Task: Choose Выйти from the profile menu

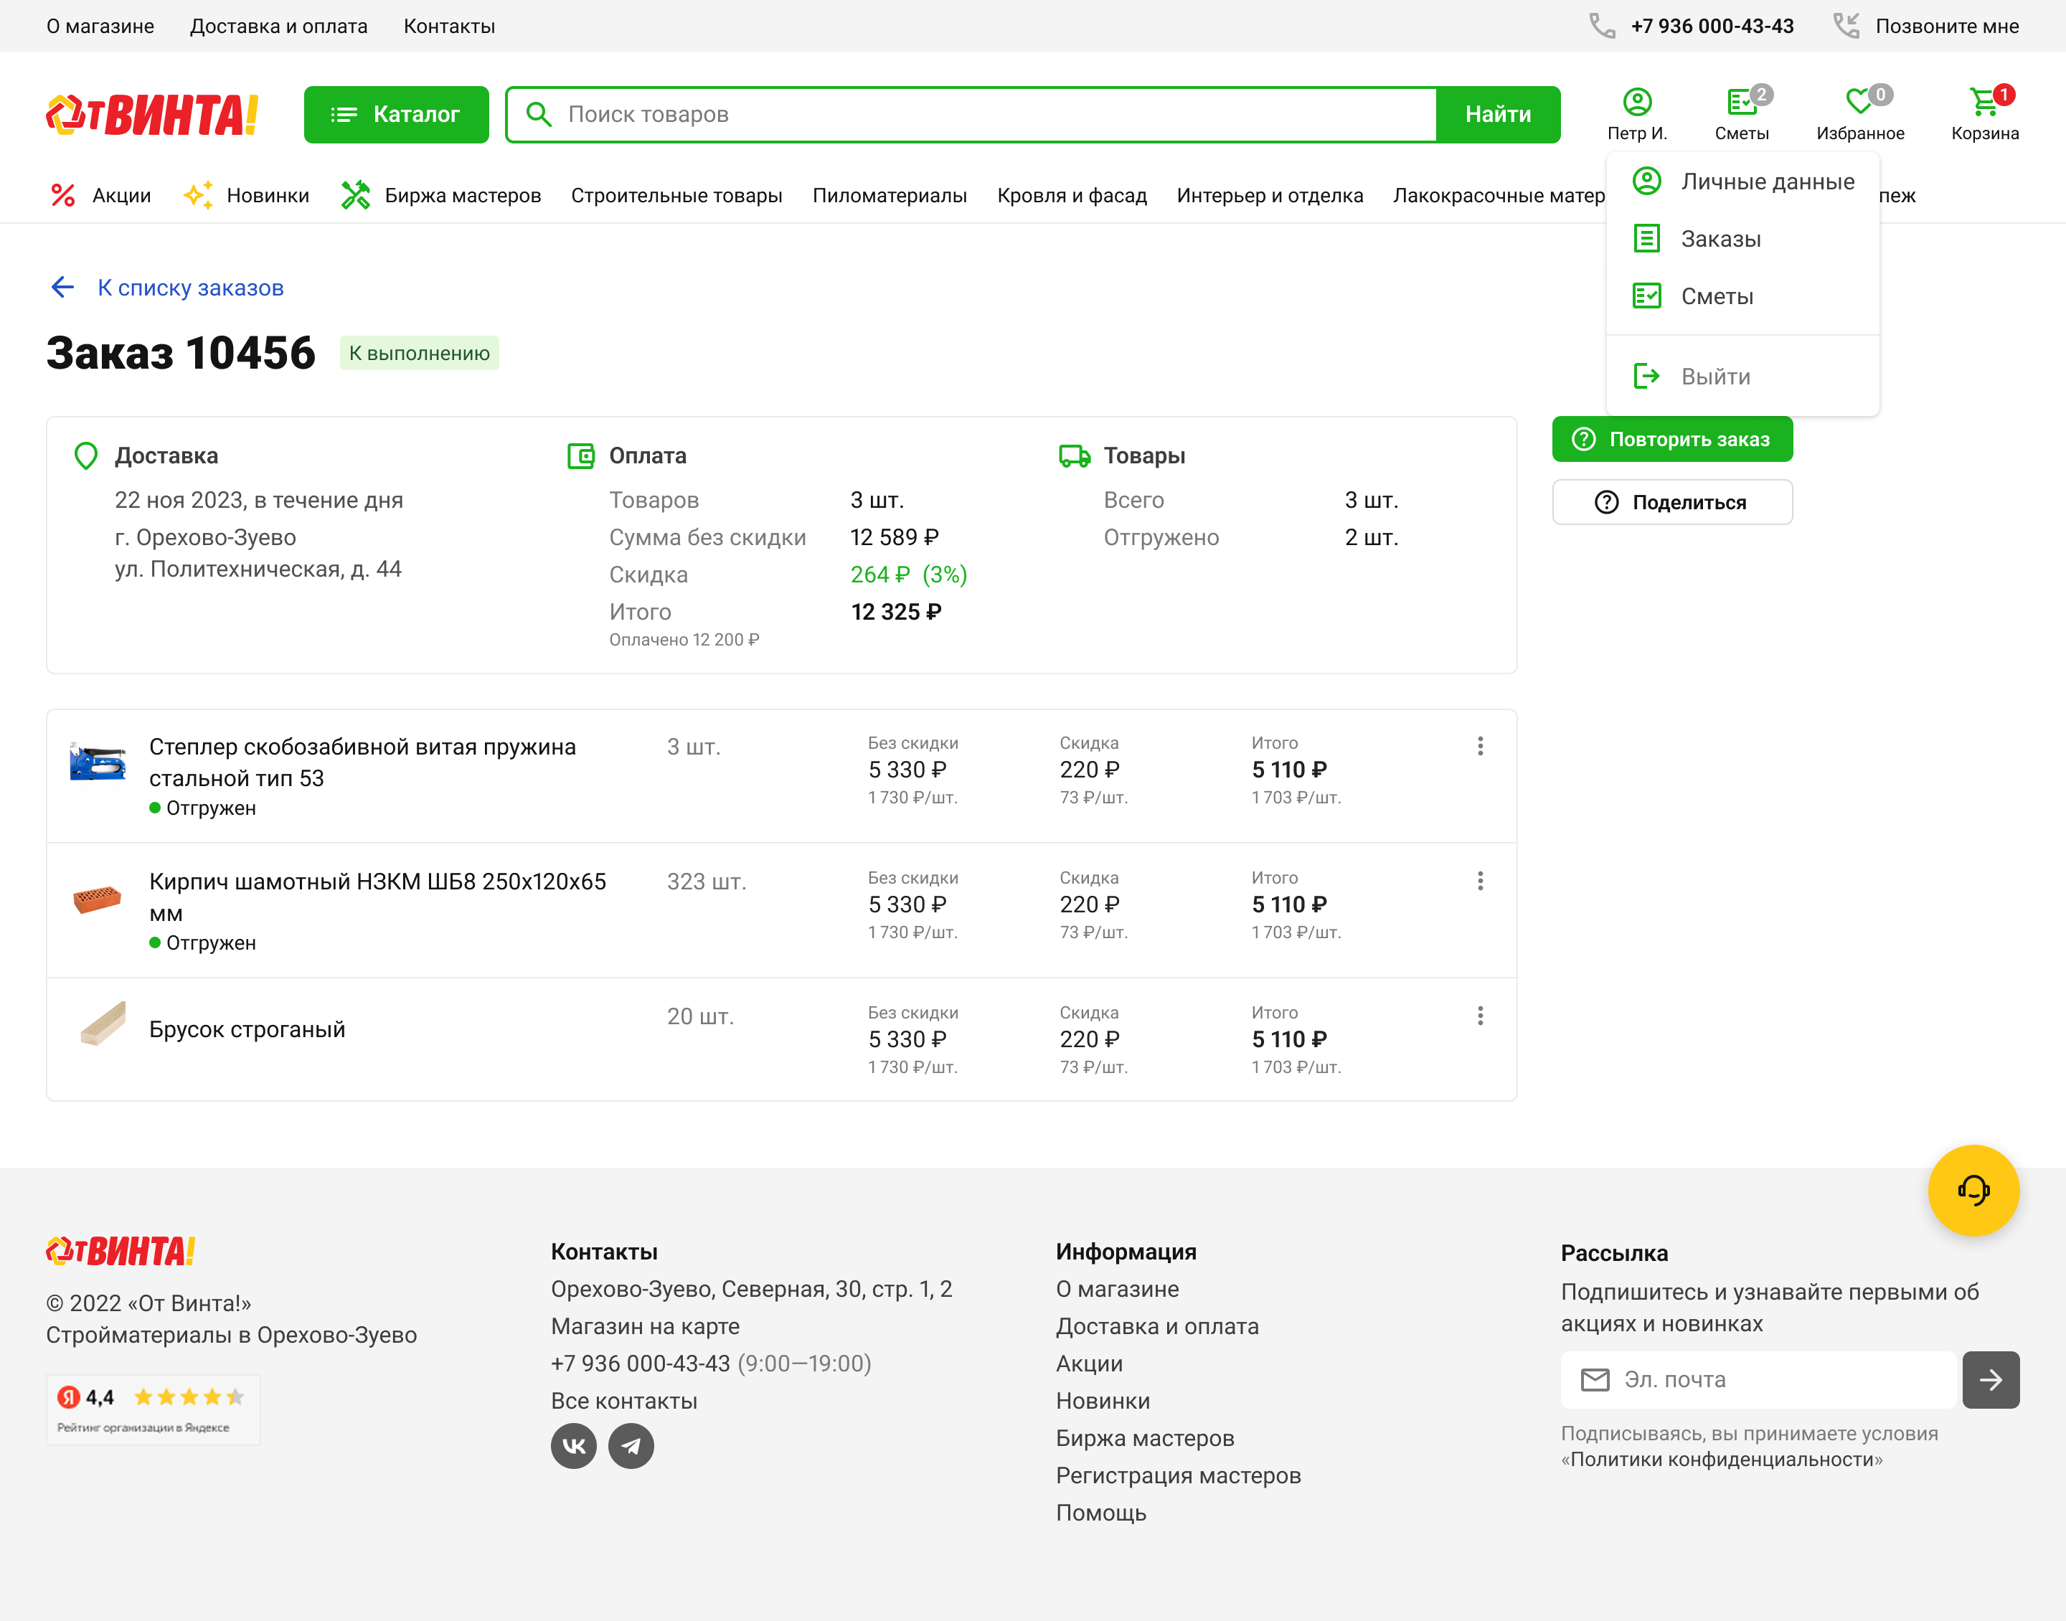Action: [1715, 377]
